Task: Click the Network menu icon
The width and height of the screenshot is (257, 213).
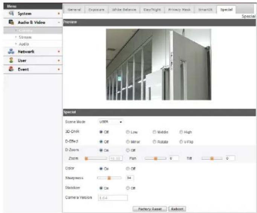Action: point(11,51)
